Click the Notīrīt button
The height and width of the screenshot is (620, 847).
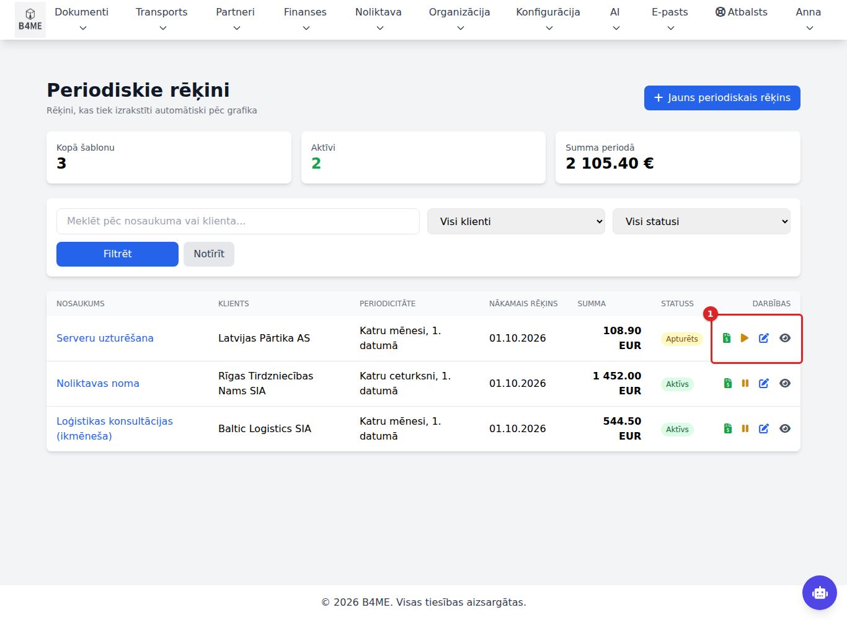tap(209, 254)
